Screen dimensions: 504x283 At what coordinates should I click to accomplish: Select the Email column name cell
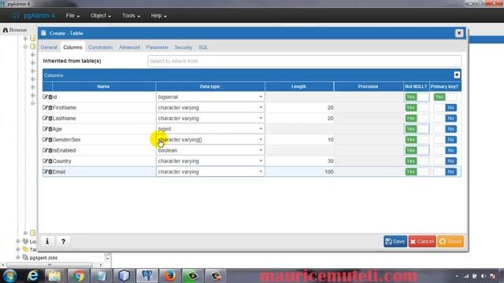(x=104, y=171)
